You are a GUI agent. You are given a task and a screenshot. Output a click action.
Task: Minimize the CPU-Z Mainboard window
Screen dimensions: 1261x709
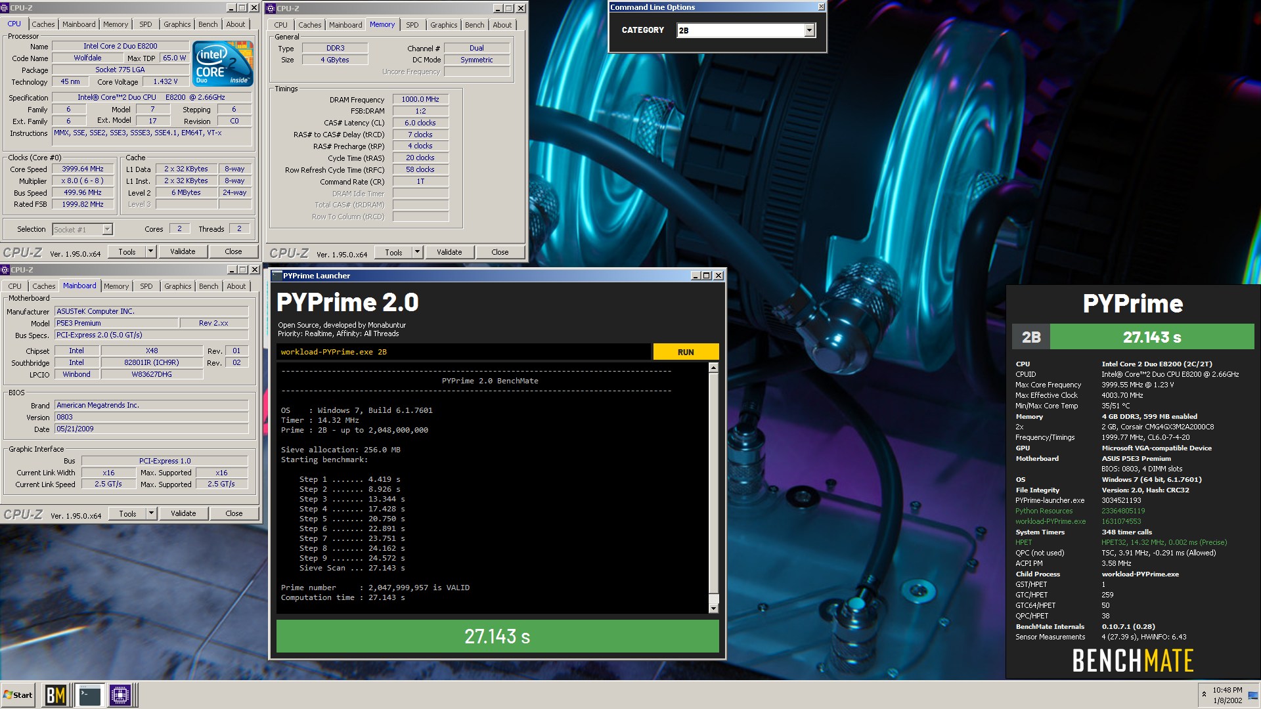(x=231, y=270)
